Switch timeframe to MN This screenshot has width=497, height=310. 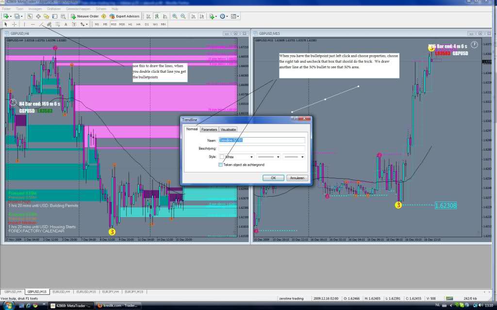[x=163, y=24]
